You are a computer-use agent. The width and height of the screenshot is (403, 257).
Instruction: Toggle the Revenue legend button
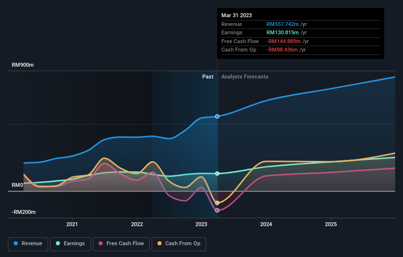point(28,244)
